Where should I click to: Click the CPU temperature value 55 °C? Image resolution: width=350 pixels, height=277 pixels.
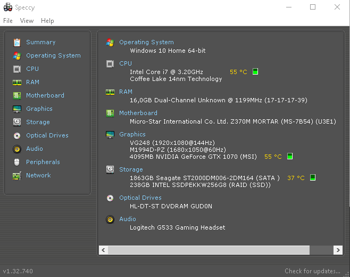pos(238,72)
